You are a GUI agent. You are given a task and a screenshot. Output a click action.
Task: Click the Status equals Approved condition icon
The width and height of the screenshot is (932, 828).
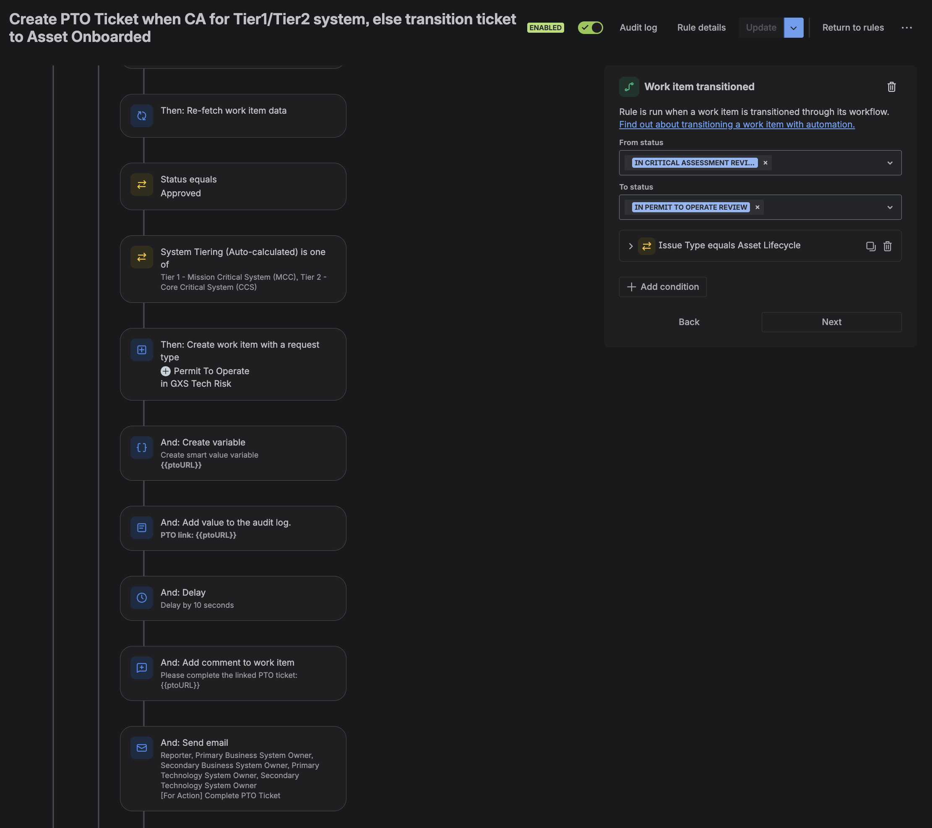click(x=142, y=185)
